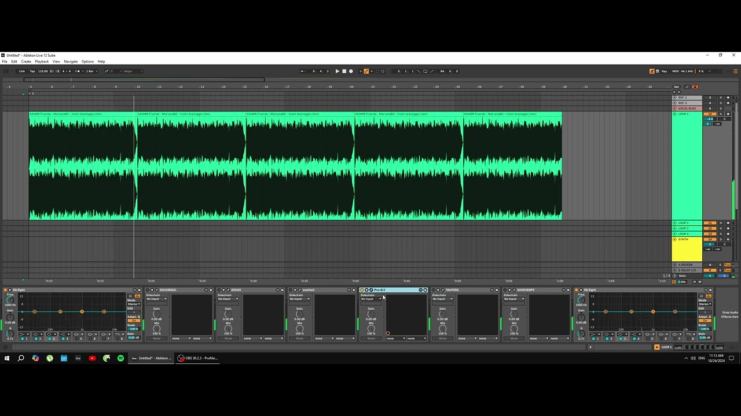The height and width of the screenshot is (416, 741).
Task: Switch to the OBS 30.2.3 taskbar window
Action: [198, 358]
